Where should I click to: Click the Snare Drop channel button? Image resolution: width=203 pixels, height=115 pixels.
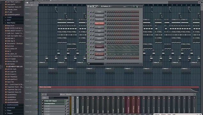(99, 16)
